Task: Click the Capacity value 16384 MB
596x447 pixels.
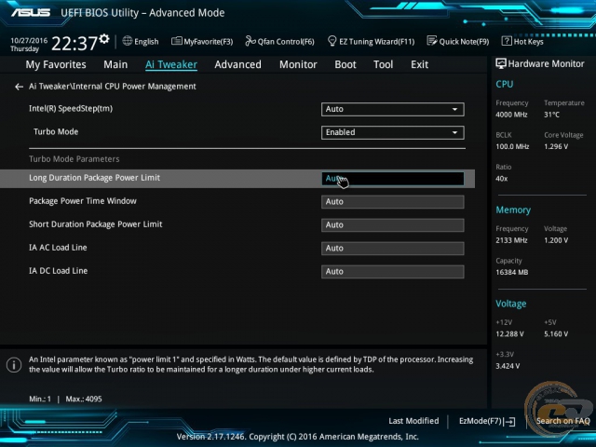Action: 511,272
